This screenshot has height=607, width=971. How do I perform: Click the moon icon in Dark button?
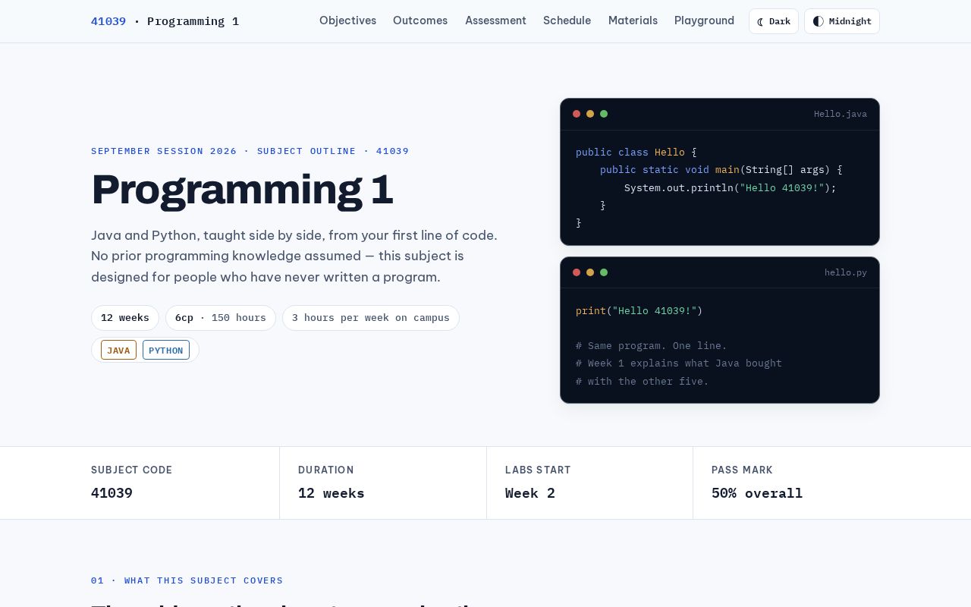(x=760, y=21)
